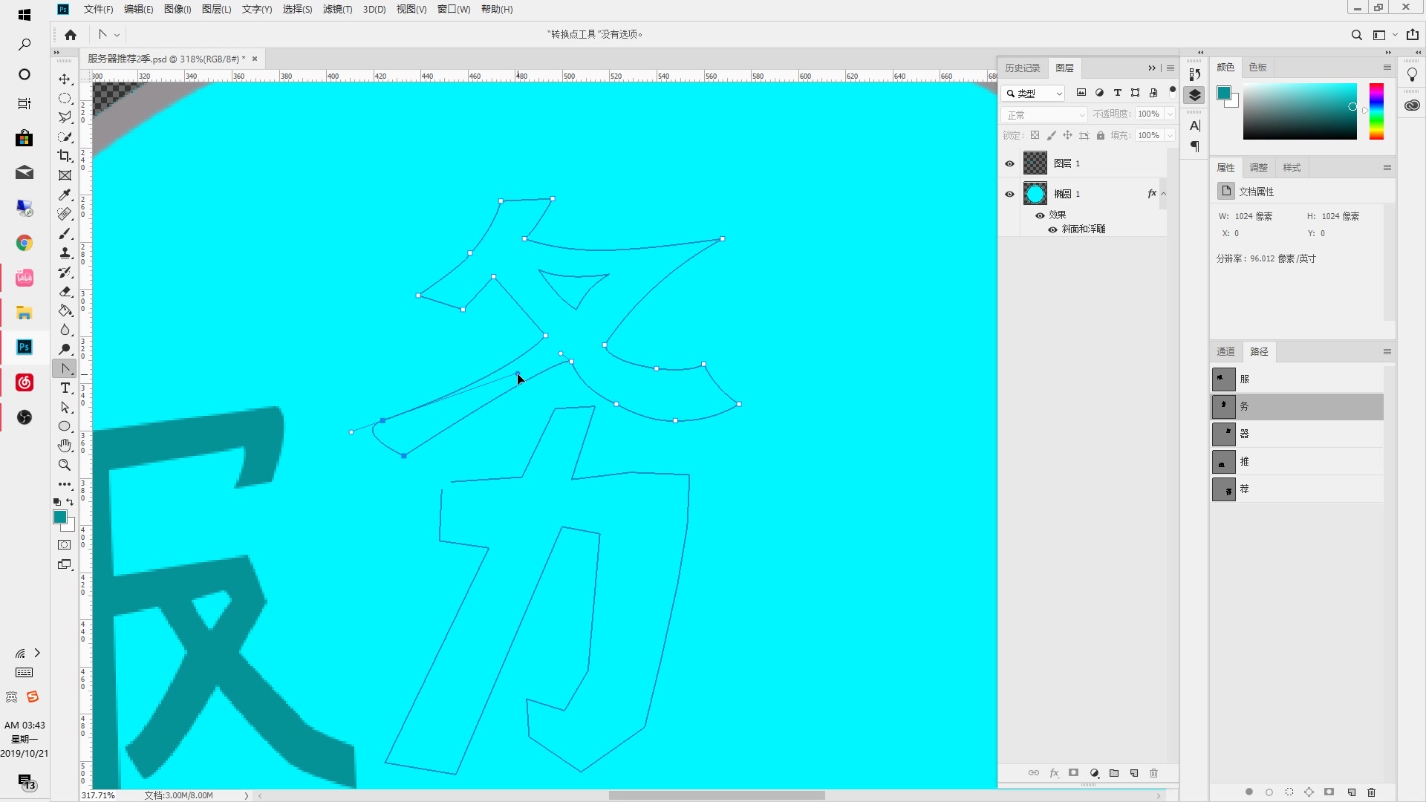Select the Hand tool
The width and height of the screenshot is (1426, 802).
(x=65, y=446)
